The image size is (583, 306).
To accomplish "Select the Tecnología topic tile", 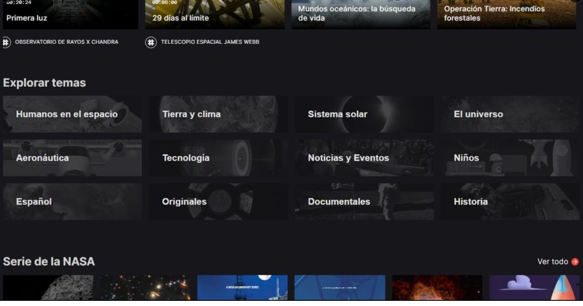I will pos(218,158).
